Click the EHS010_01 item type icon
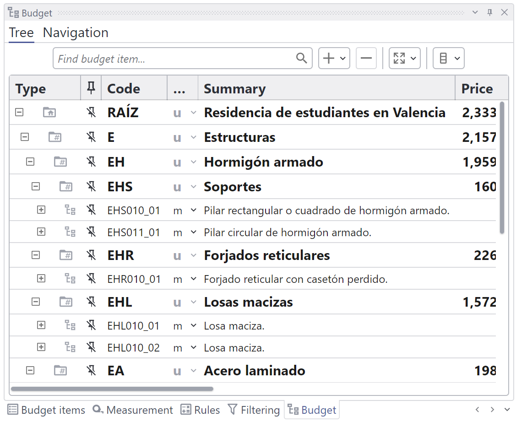The image size is (516, 422). pos(70,210)
